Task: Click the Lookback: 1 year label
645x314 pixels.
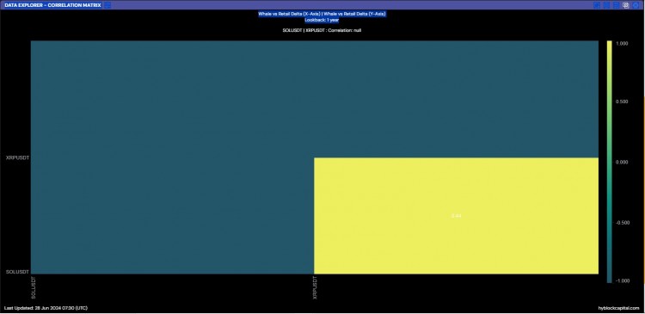Action: pyautogui.click(x=322, y=20)
